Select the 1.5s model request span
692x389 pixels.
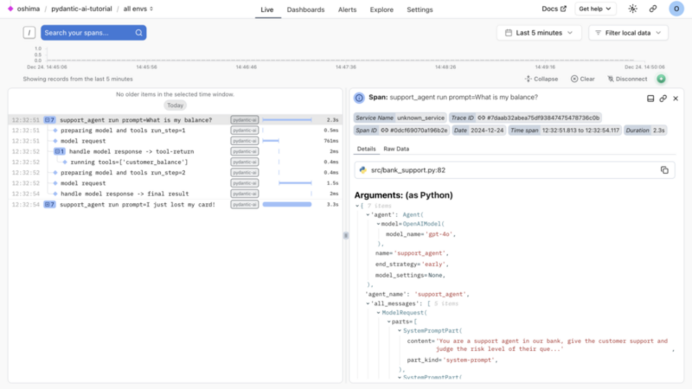(175, 183)
